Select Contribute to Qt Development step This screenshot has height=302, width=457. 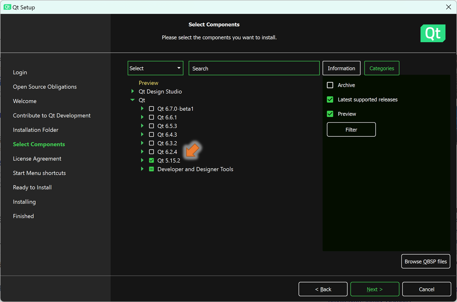coord(52,116)
